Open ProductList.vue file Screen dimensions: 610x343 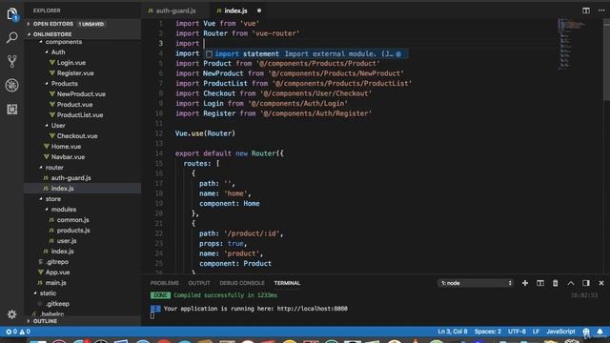click(80, 115)
